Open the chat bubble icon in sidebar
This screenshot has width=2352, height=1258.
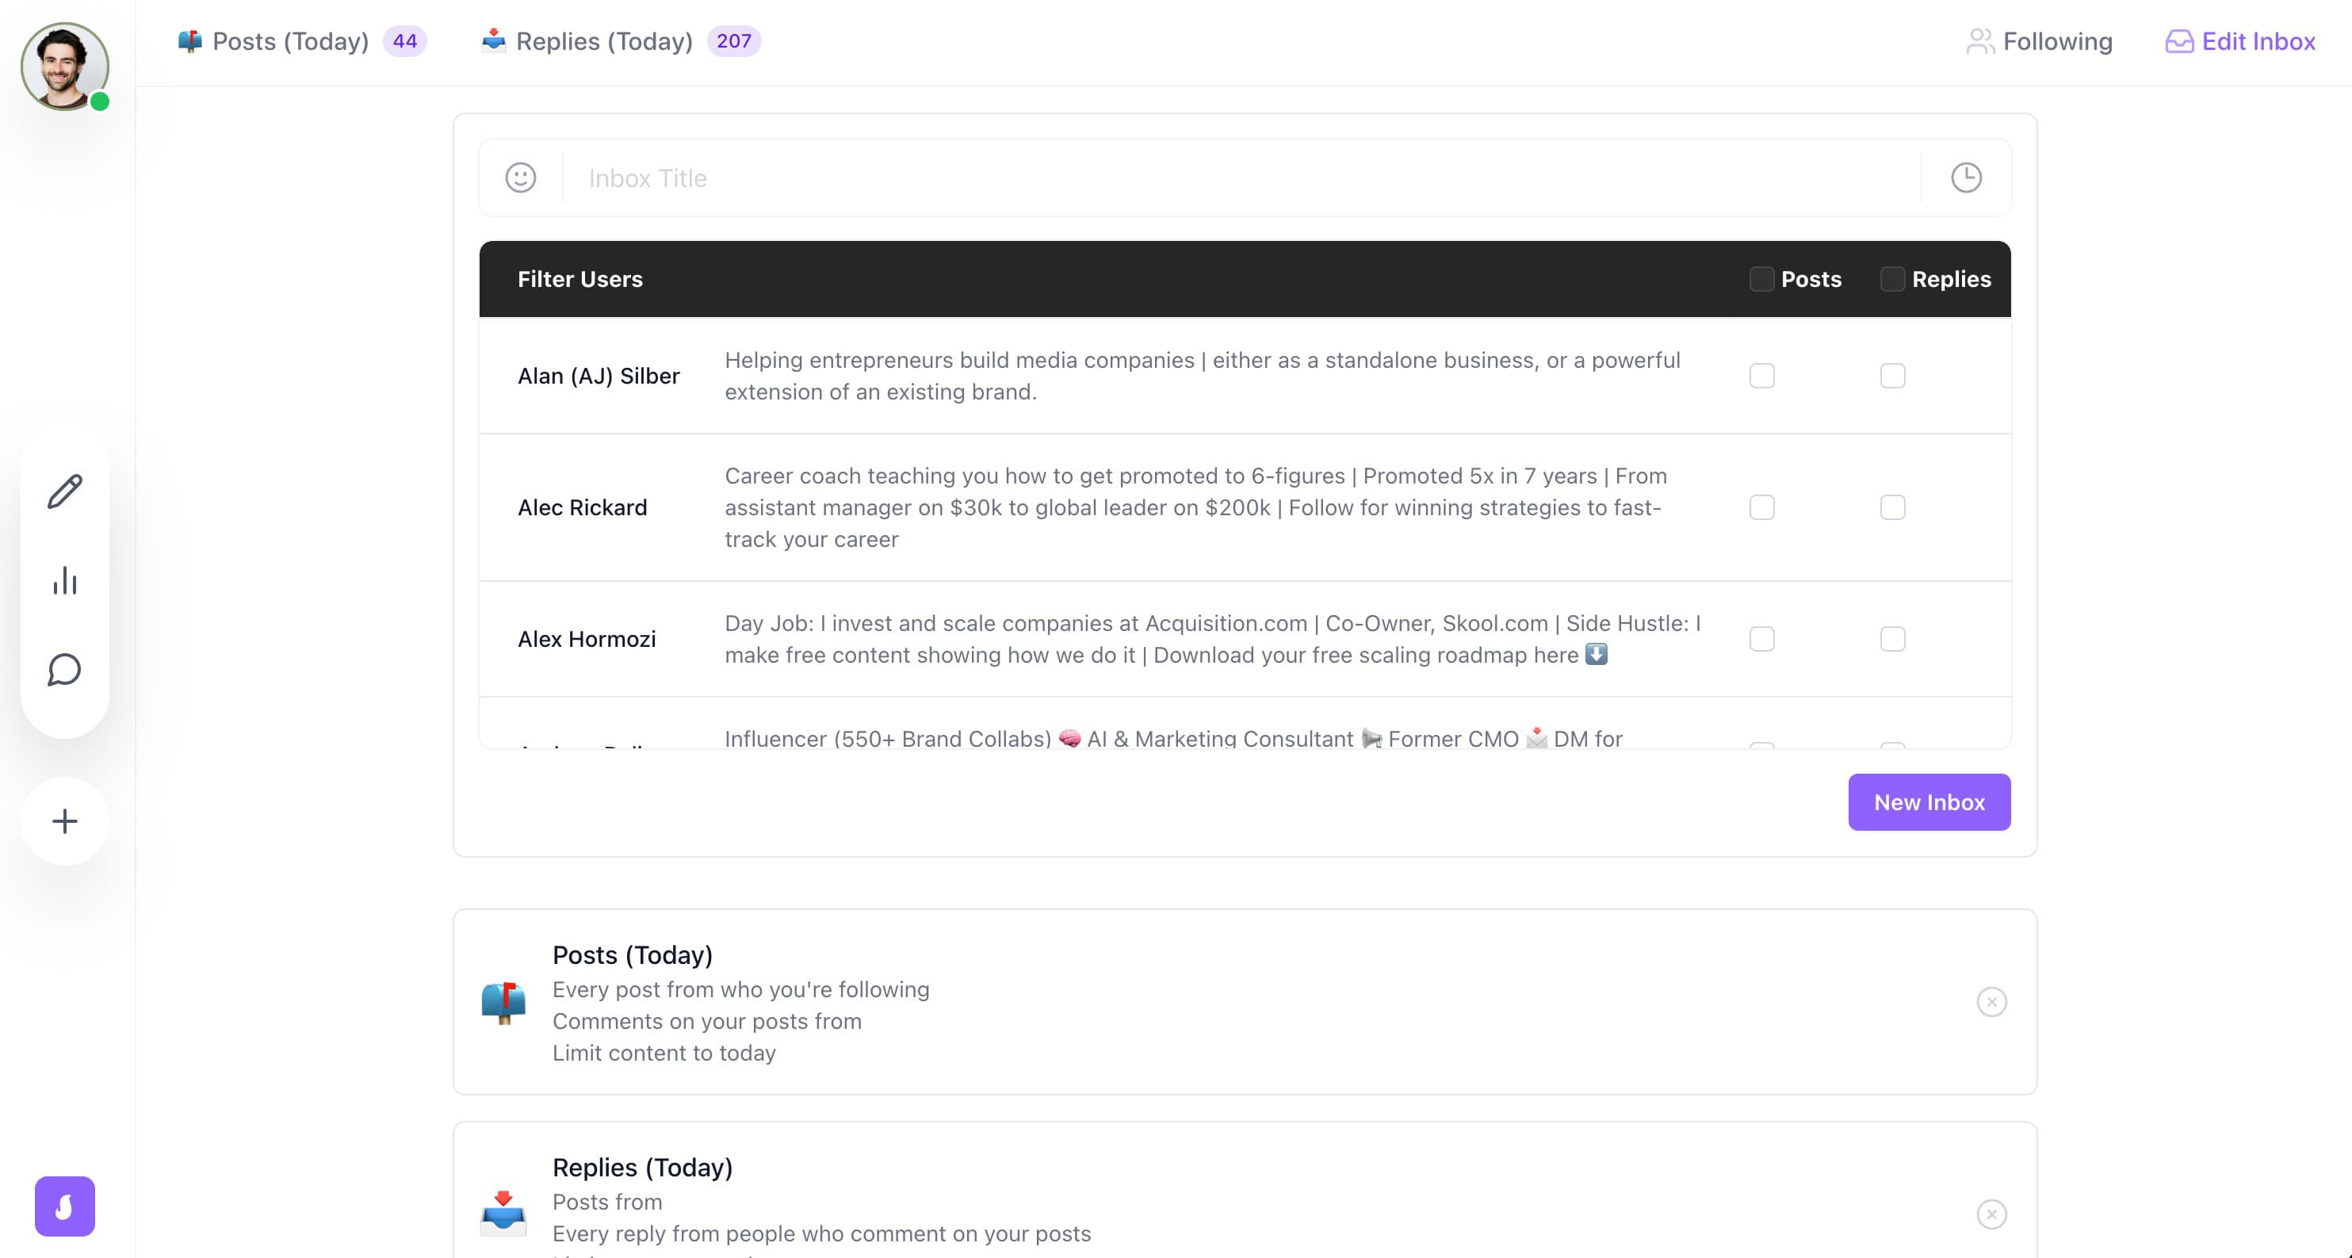click(x=64, y=671)
